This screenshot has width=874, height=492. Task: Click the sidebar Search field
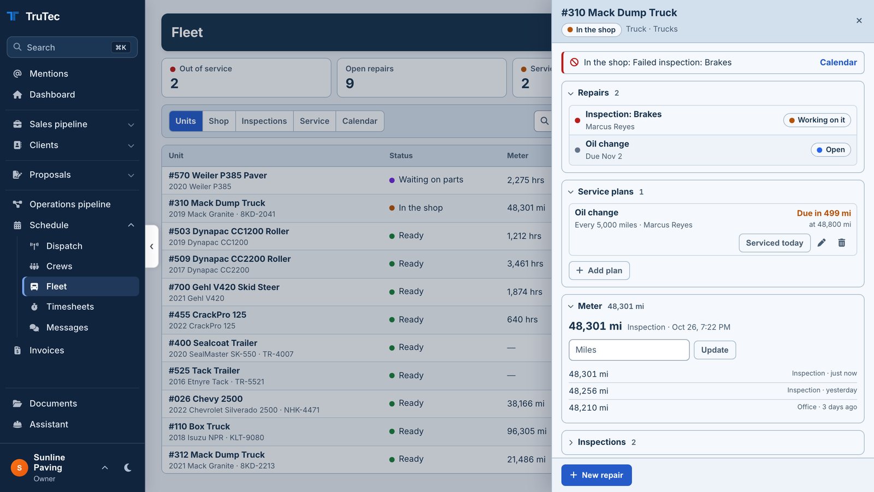(x=72, y=48)
